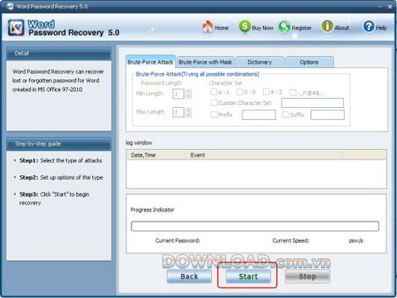
Task: Open the Dictionary tab
Action: [x=259, y=62]
